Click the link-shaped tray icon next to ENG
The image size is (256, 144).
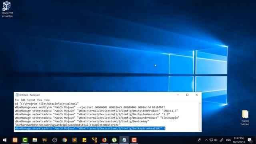click(x=222, y=140)
